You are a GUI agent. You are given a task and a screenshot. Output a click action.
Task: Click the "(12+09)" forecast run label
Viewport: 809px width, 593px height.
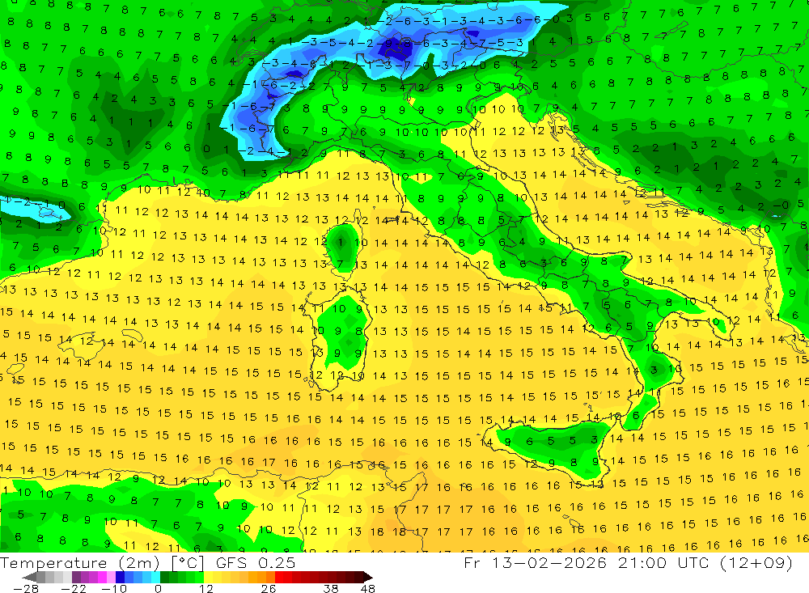click(756, 562)
